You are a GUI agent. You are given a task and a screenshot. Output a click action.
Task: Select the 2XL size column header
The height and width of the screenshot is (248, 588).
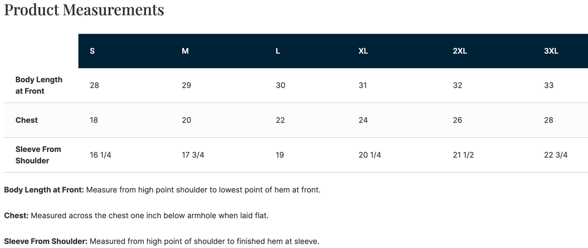[x=460, y=51]
